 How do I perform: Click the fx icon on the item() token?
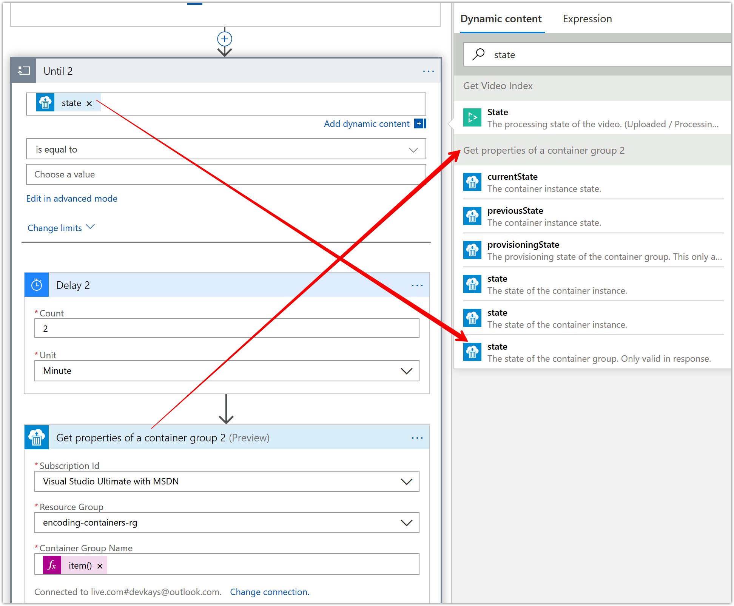coord(52,565)
